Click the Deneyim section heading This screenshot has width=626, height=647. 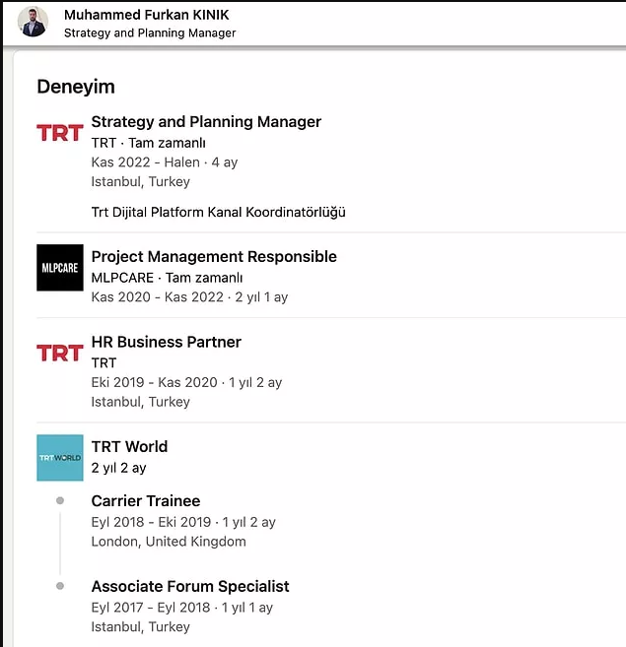pos(76,87)
